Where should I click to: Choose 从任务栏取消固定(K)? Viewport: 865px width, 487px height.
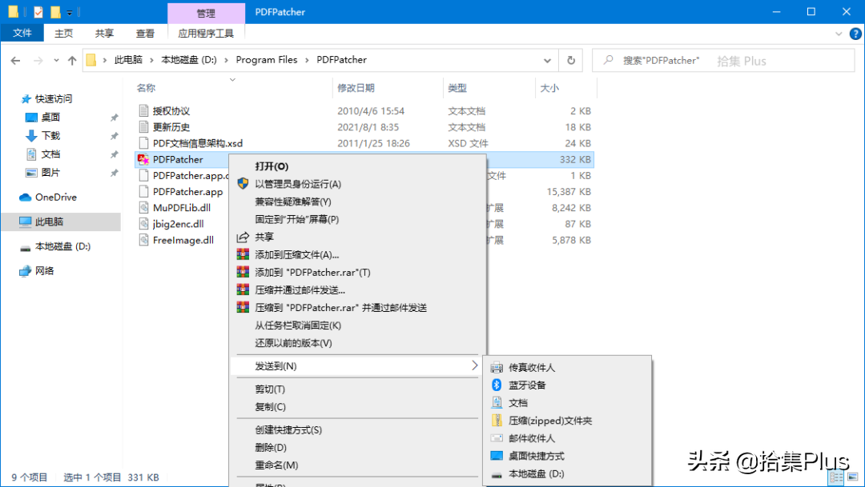[x=357, y=325]
